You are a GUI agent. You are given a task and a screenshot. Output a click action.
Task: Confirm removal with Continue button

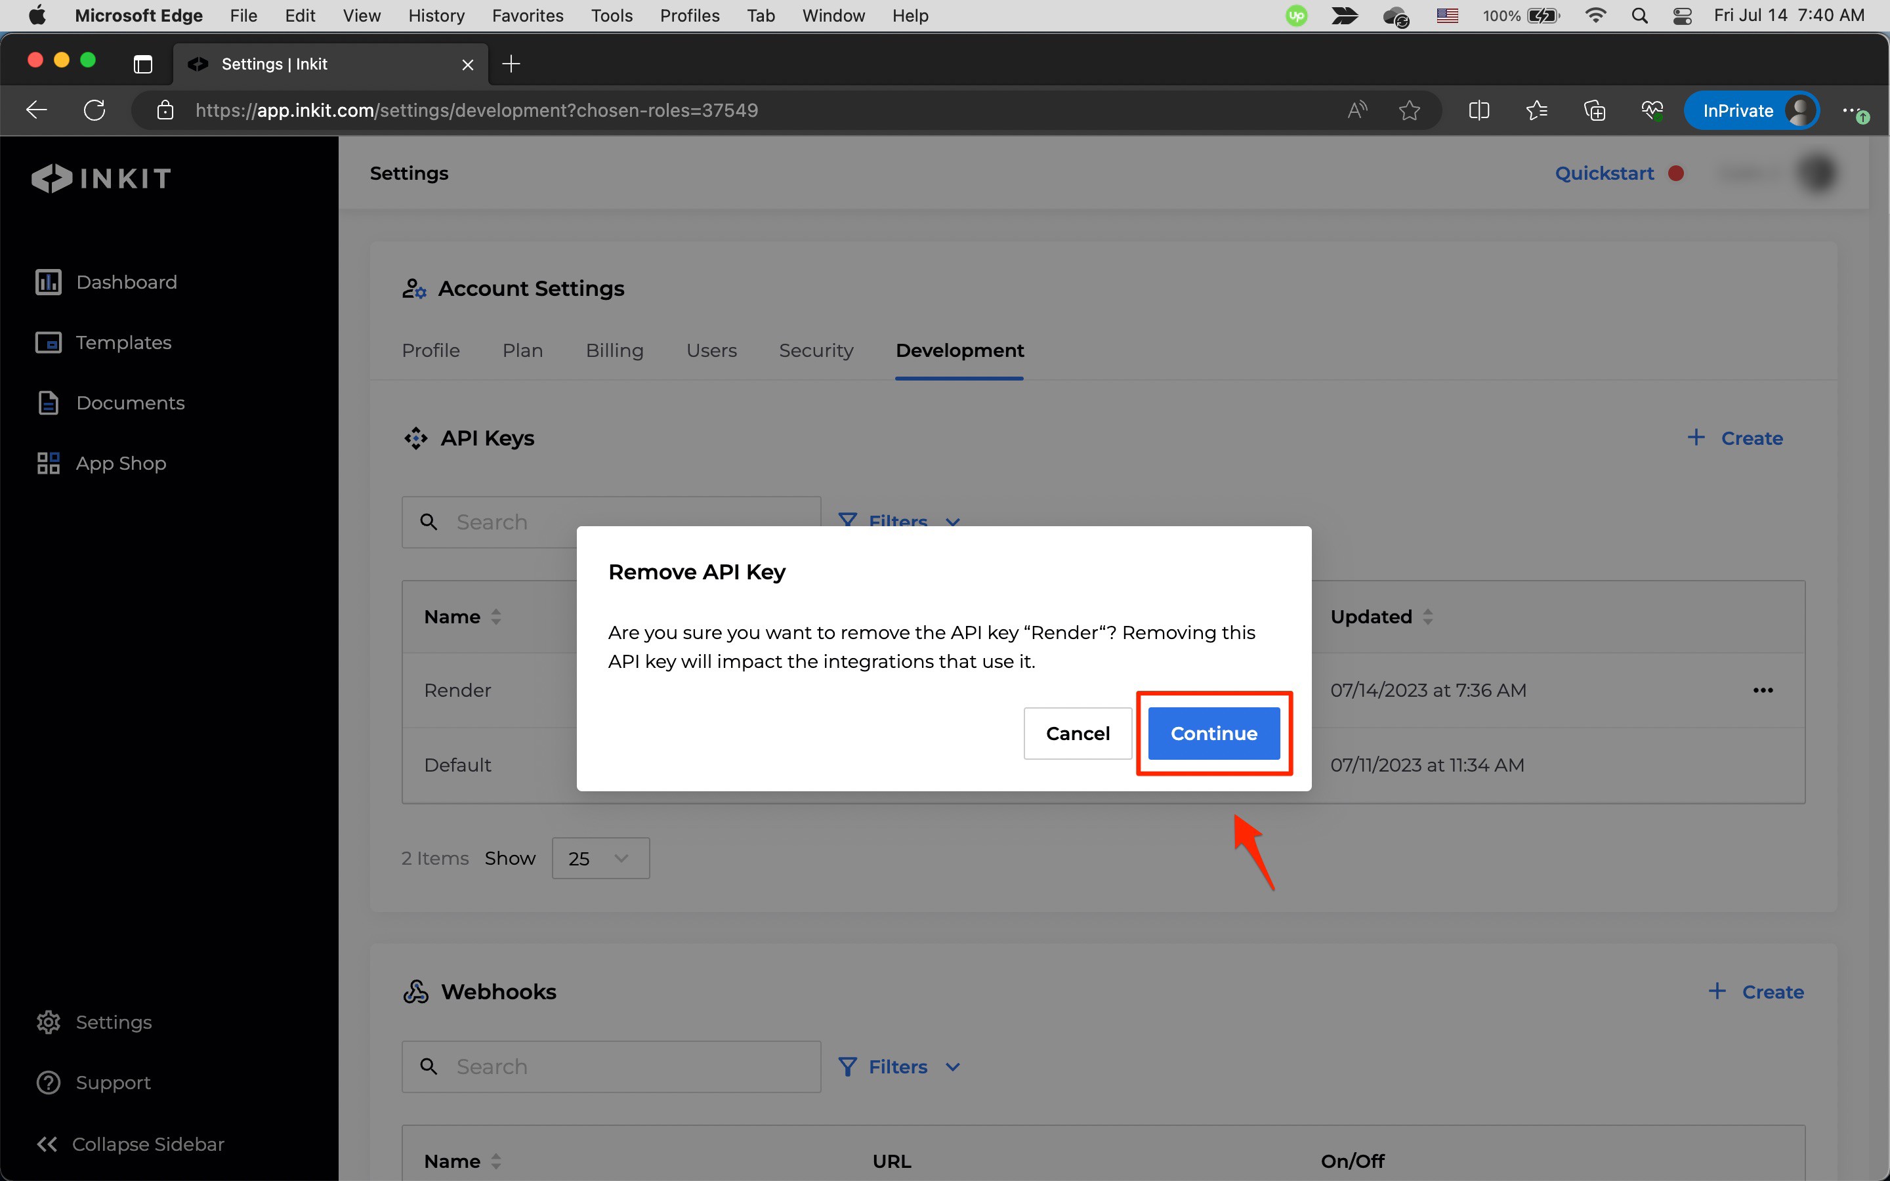point(1213,733)
